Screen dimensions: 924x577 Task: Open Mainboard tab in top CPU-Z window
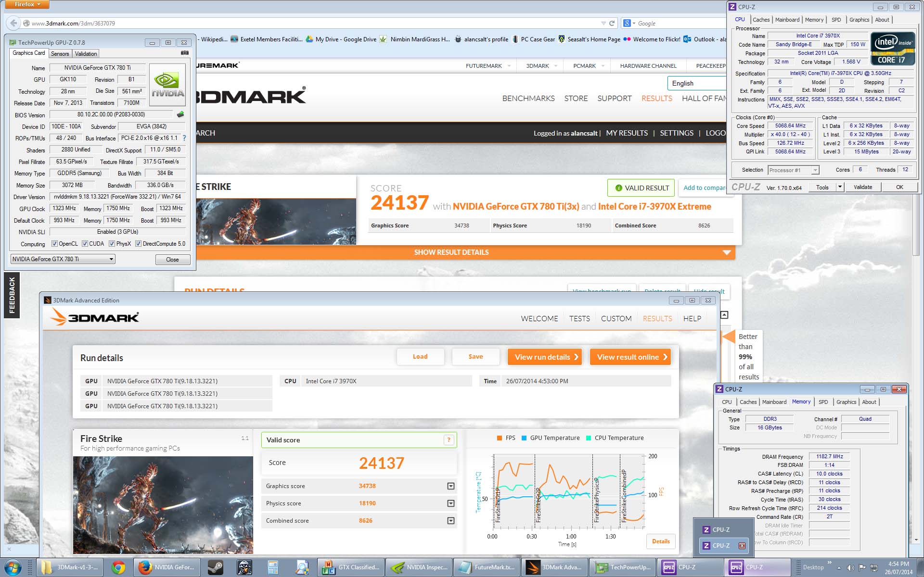point(787,20)
